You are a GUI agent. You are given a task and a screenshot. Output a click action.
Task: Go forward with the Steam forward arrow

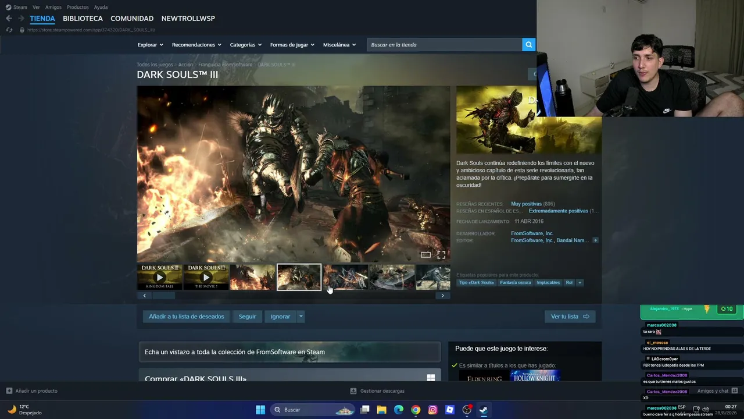21,19
